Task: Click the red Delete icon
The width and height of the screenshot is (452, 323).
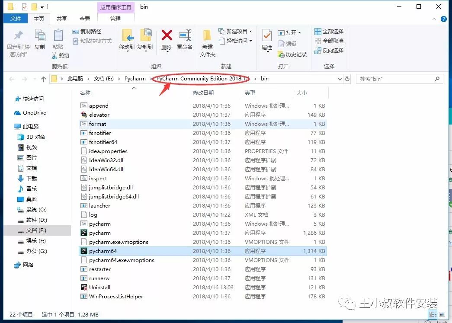Action: point(167,35)
